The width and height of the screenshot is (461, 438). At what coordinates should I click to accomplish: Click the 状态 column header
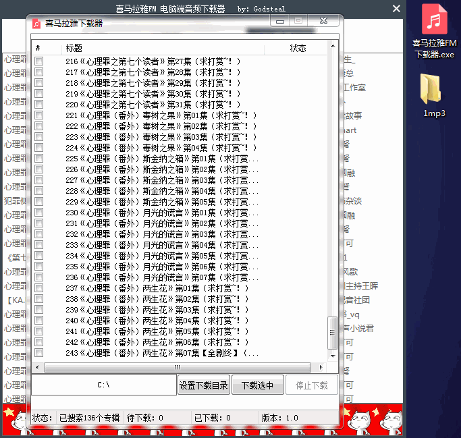298,49
